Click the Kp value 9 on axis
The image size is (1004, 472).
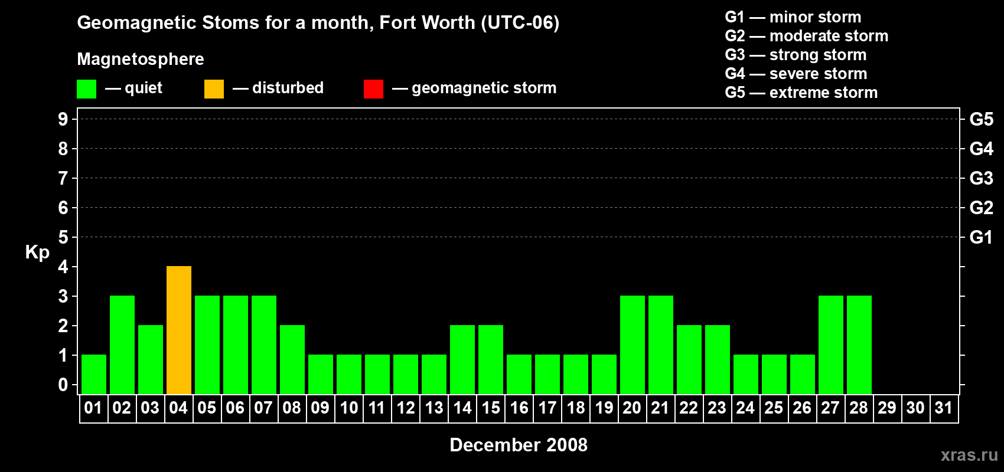[63, 119]
